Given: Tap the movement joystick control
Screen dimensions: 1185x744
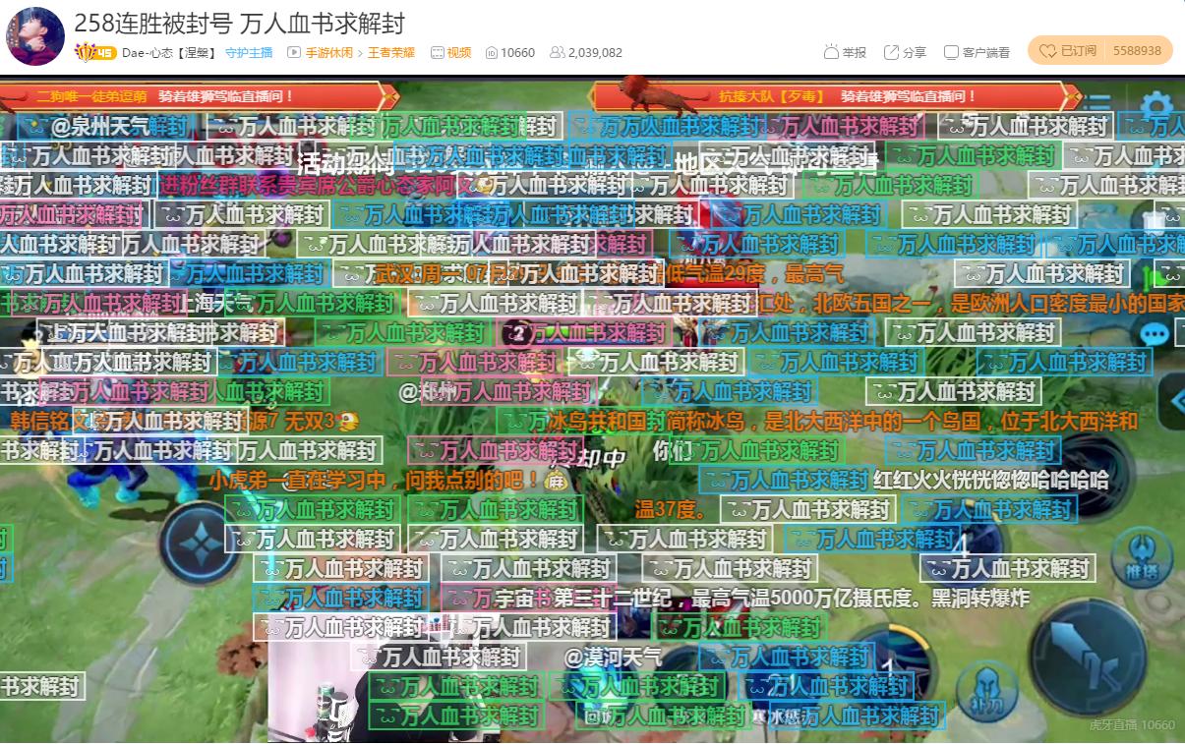Looking at the screenshot, I should 200,544.
